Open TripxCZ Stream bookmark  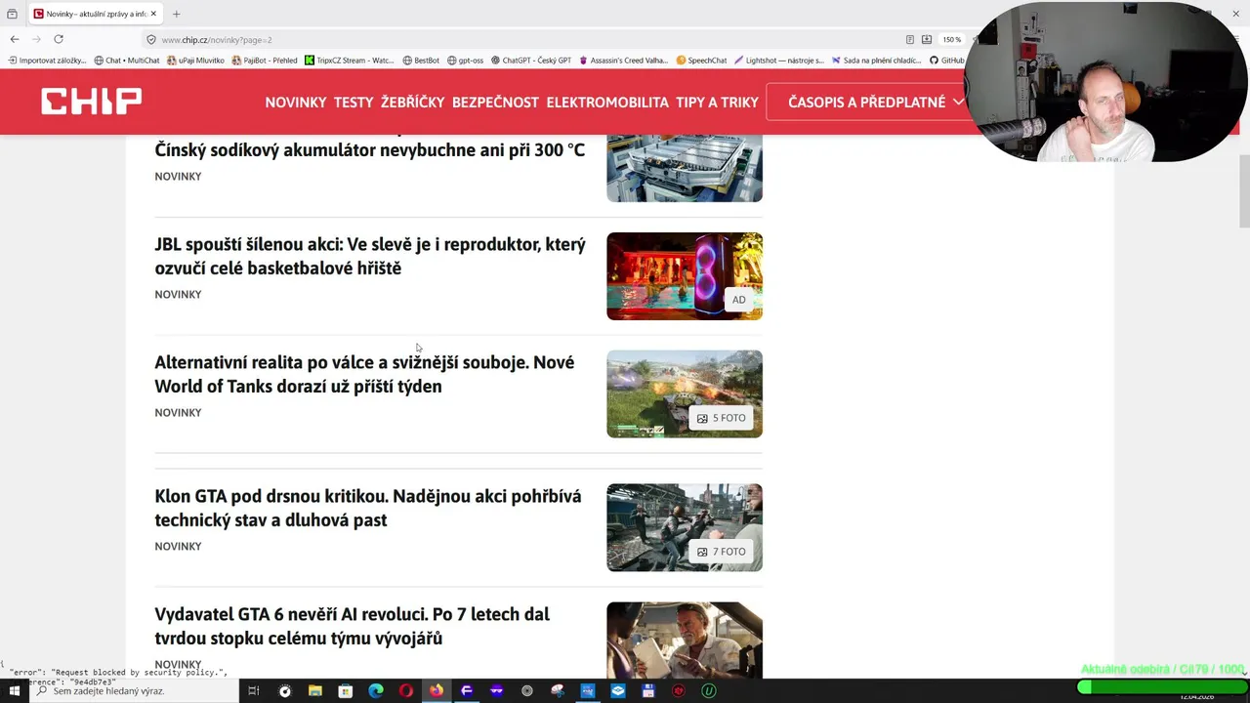tap(349, 61)
